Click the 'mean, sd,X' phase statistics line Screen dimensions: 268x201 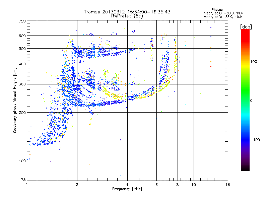(x=222, y=17)
